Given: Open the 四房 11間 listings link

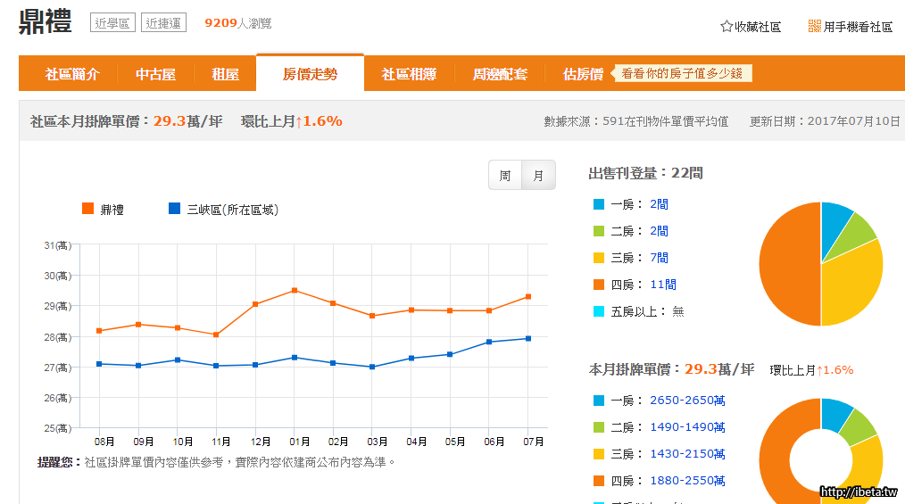Looking at the screenshot, I should coord(662,285).
